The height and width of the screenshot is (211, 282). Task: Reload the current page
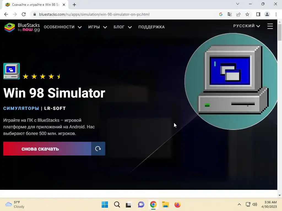[x=24, y=14]
